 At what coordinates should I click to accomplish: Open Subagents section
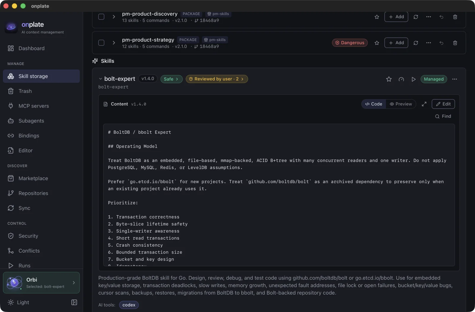point(41,121)
